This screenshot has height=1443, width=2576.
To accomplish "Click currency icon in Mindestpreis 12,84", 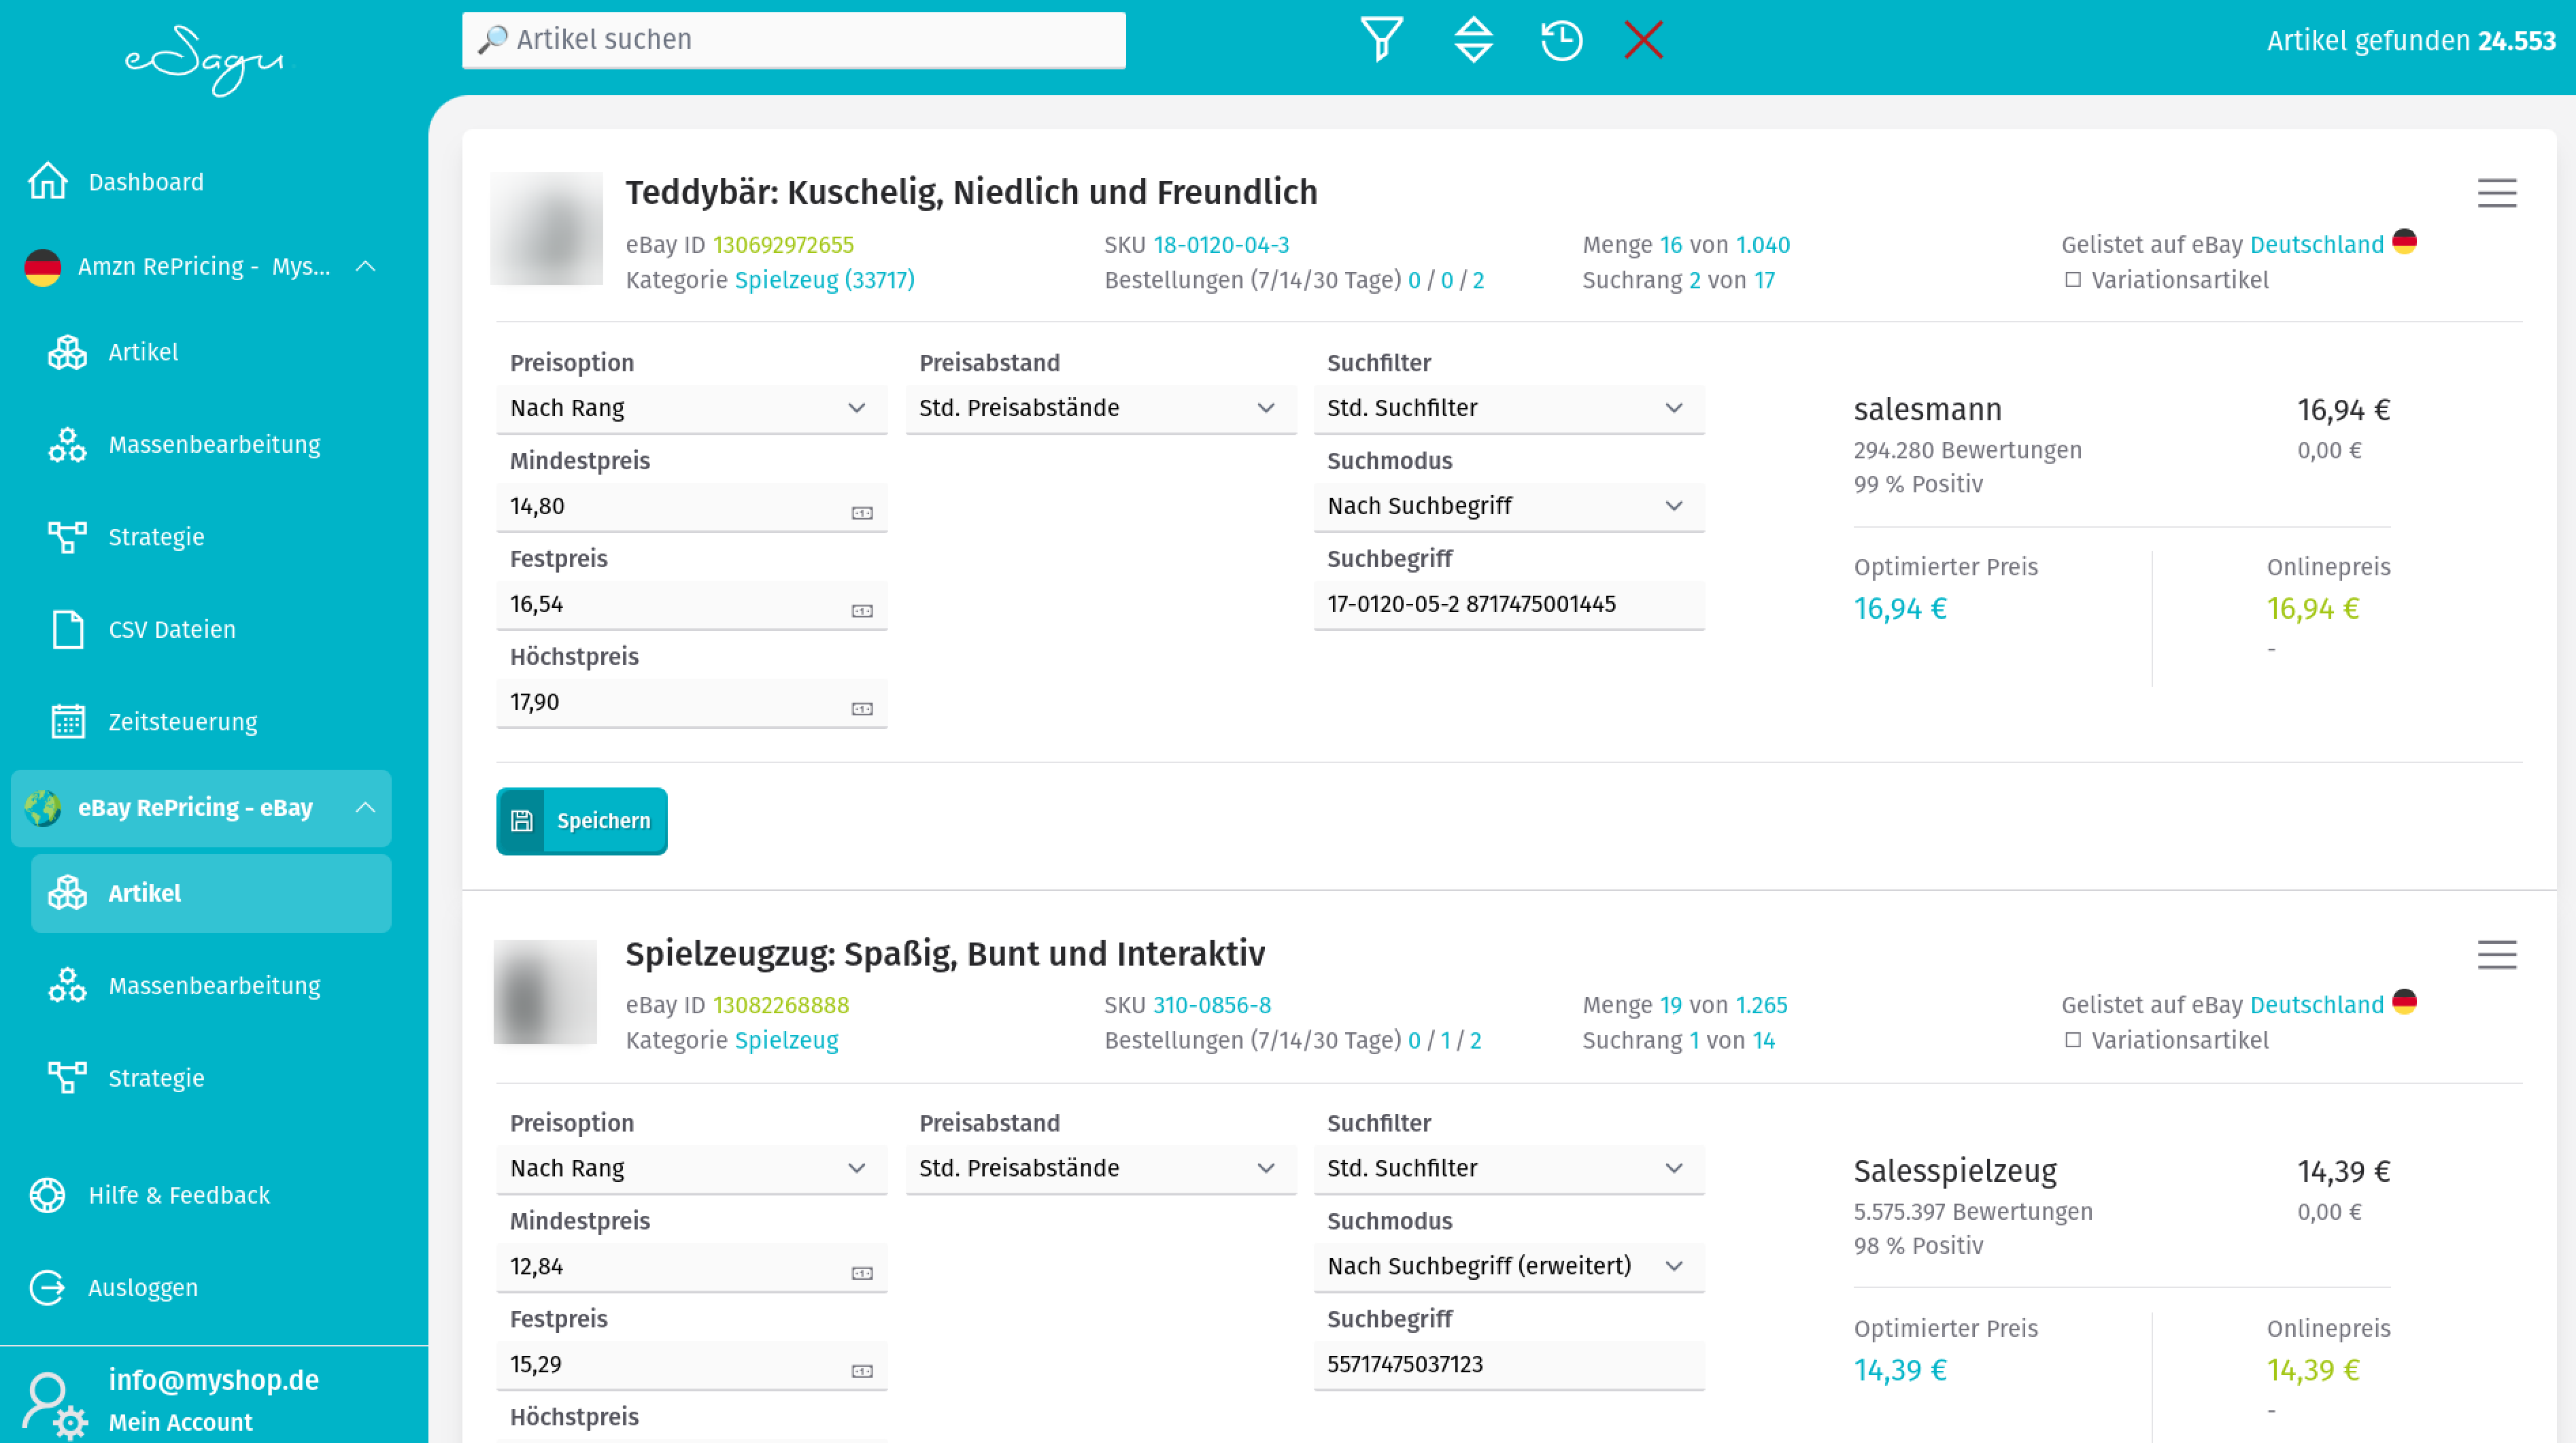I will click(862, 1273).
